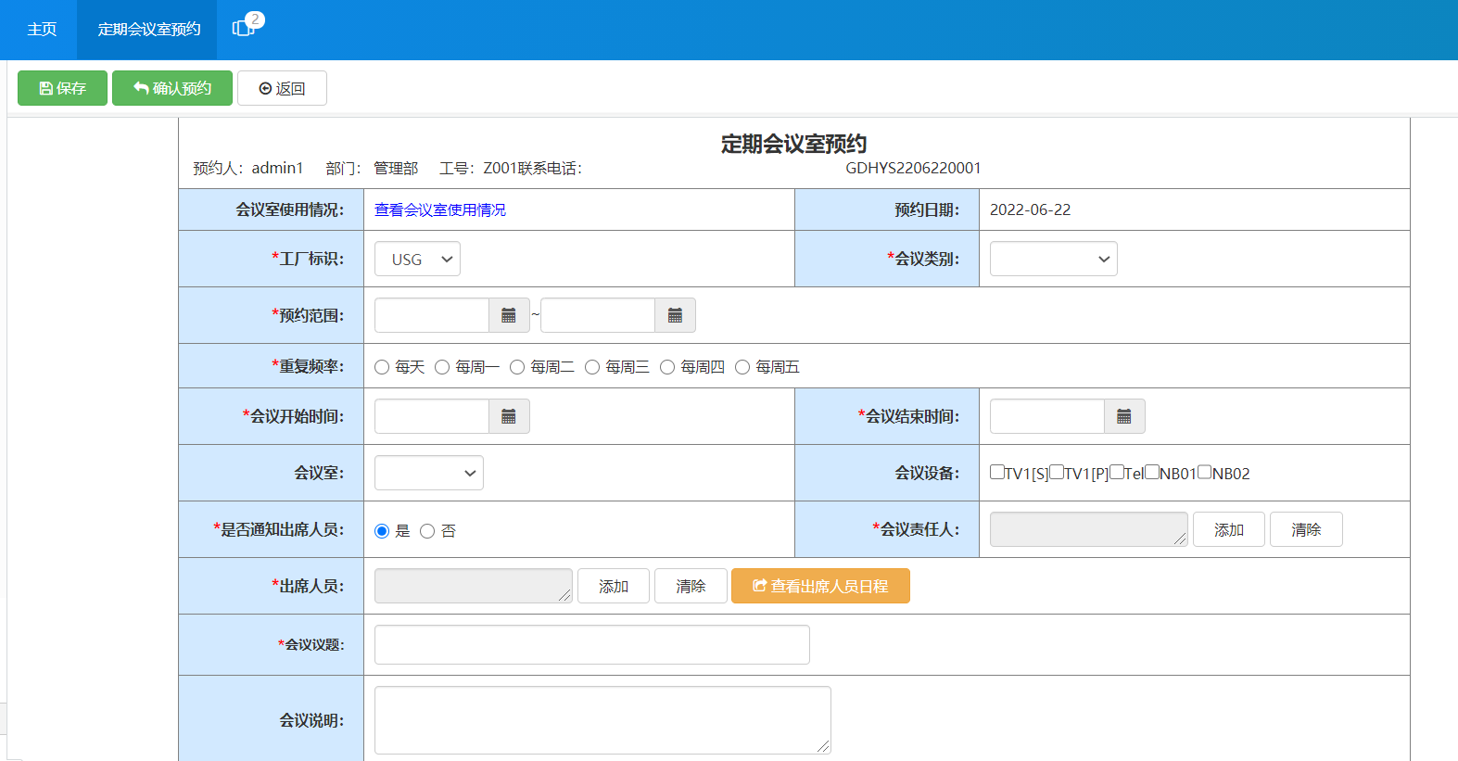1458x761 pixels.
Task: Choose 否 for notifying attendees
Action: 427,531
